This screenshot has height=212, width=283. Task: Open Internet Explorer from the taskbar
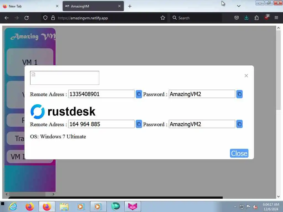pyautogui.click(x=13, y=206)
